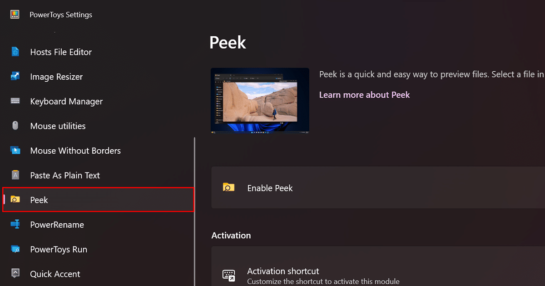Click the Peek preview thumbnail image
The height and width of the screenshot is (286, 545).
[x=260, y=100]
